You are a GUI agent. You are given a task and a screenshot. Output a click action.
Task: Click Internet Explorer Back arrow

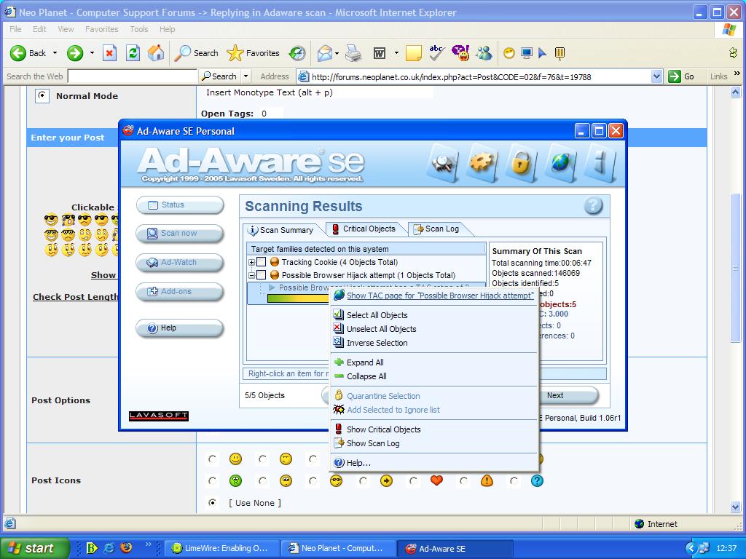click(18, 52)
